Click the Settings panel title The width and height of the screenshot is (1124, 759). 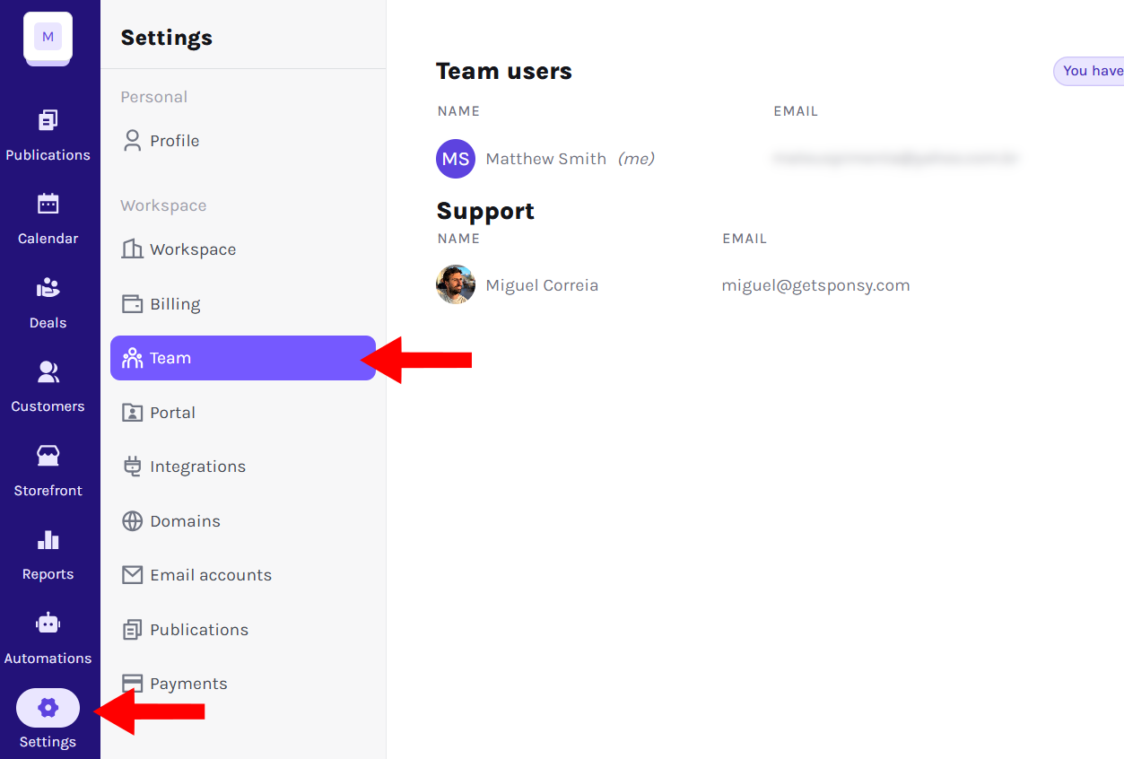(167, 38)
